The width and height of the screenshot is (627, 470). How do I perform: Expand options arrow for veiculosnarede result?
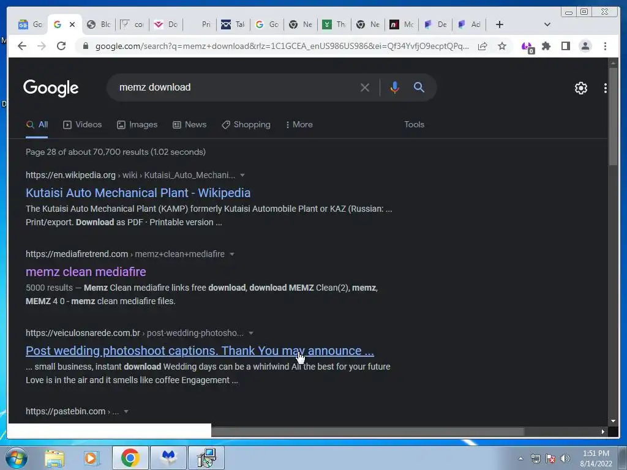[x=250, y=333]
